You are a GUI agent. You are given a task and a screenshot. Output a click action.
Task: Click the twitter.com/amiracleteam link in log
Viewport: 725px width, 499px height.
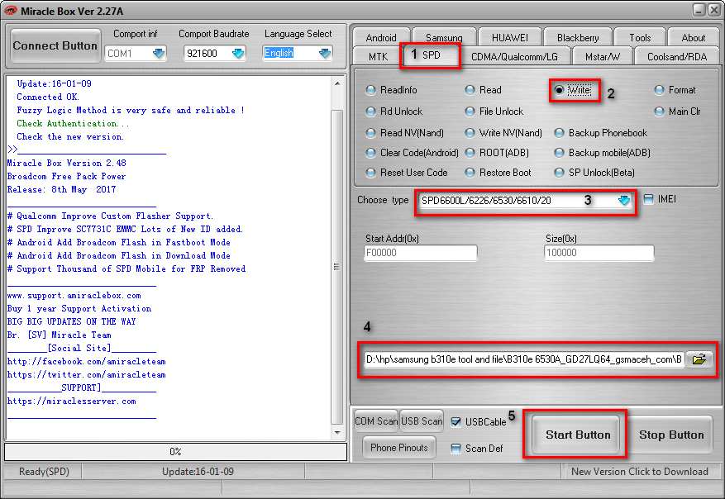click(x=87, y=375)
